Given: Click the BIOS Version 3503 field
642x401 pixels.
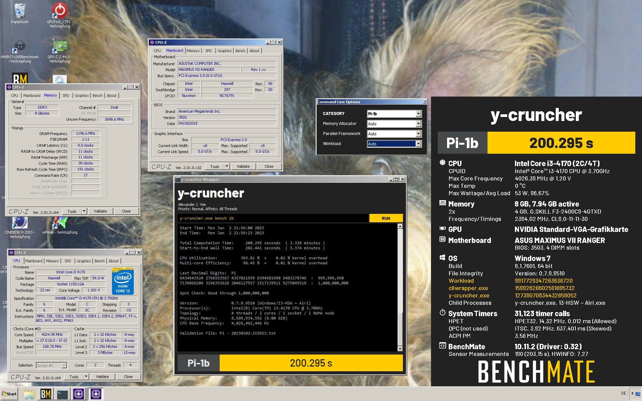Looking at the screenshot, I should (227, 117).
